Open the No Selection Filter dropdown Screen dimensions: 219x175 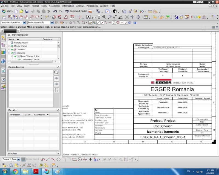[x=24, y=22]
